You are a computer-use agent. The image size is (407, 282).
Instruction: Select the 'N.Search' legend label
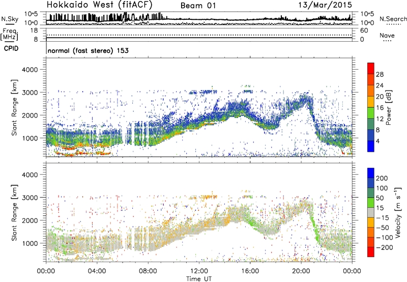point(393,19)
